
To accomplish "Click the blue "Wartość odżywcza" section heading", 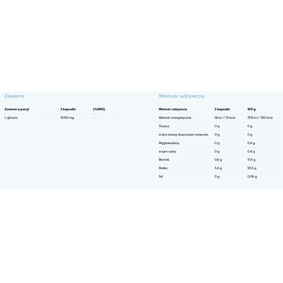I will pyautogui.click(x=181, y=96).
